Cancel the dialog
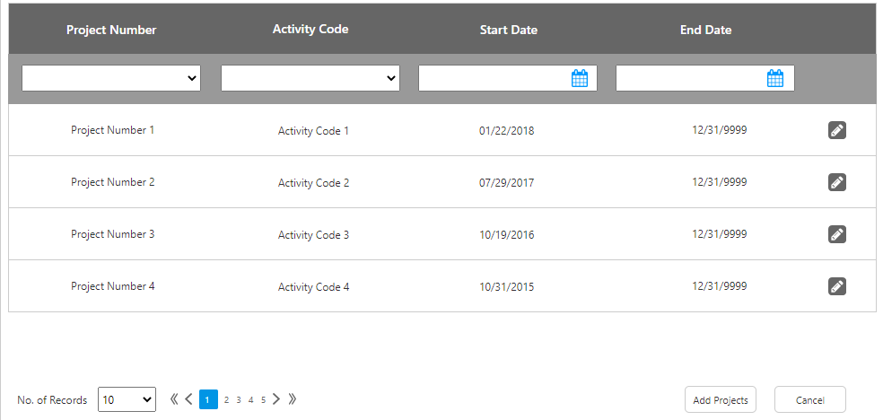883x420 pixels. (x=809, y=400)
